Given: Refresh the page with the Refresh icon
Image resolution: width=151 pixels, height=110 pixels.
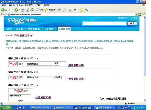Looking at the screenshot, I should click(27, 10).
